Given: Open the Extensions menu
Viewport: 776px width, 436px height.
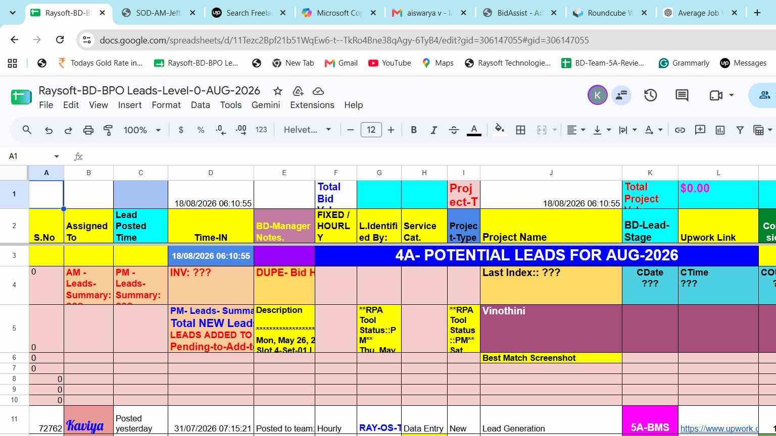Looking at the screenshot, I should pos(312,105).
